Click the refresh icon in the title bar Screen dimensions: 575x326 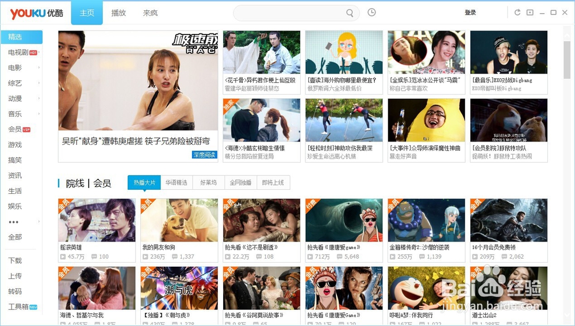point(517,13)
